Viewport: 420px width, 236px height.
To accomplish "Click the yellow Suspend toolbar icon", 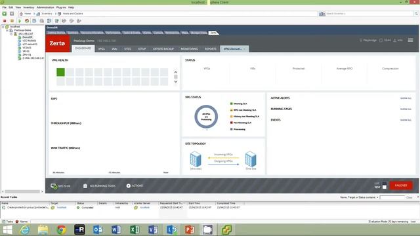I will point(12,21).
